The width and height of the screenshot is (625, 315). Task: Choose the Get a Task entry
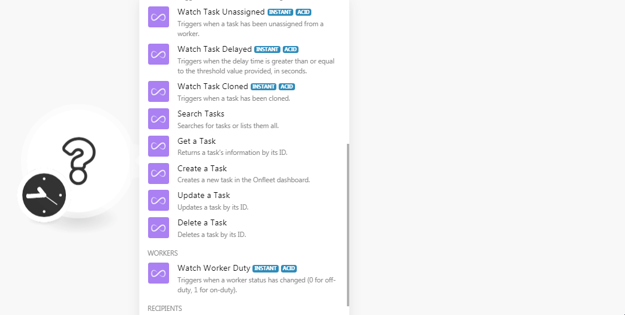coord(196,141)
